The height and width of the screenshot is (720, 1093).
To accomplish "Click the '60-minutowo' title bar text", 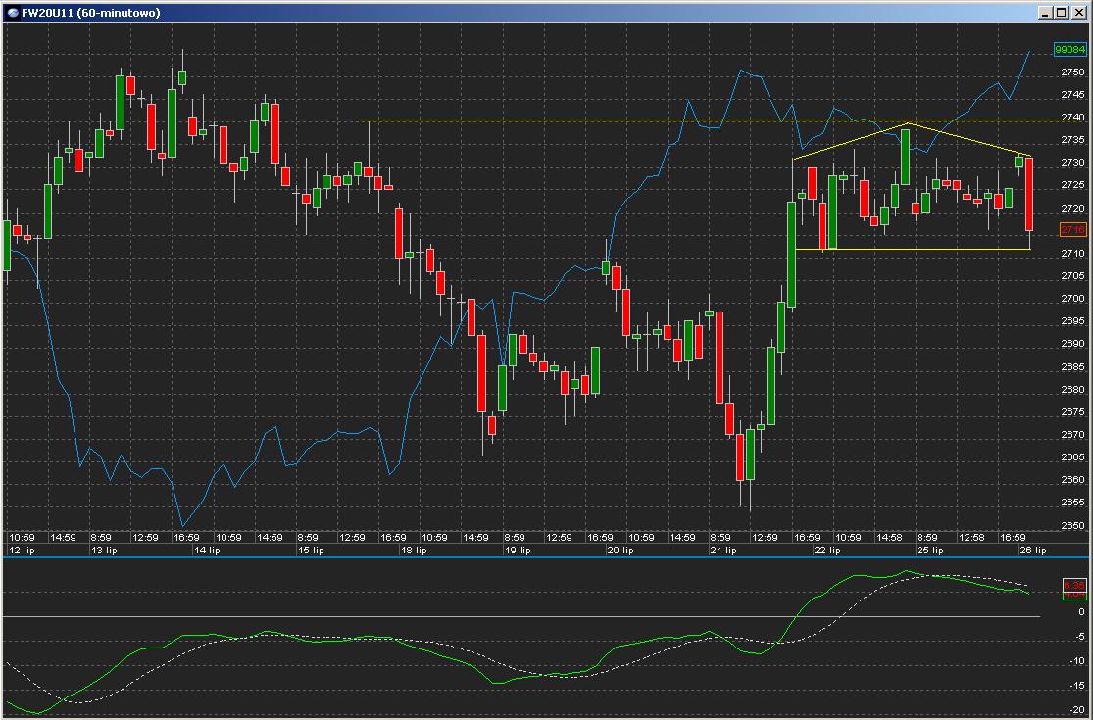I will click(120, 12).
